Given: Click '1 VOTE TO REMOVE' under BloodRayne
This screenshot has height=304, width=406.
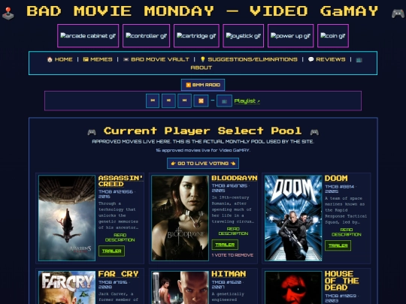Looking at the screenshot, I should point(232,255).
